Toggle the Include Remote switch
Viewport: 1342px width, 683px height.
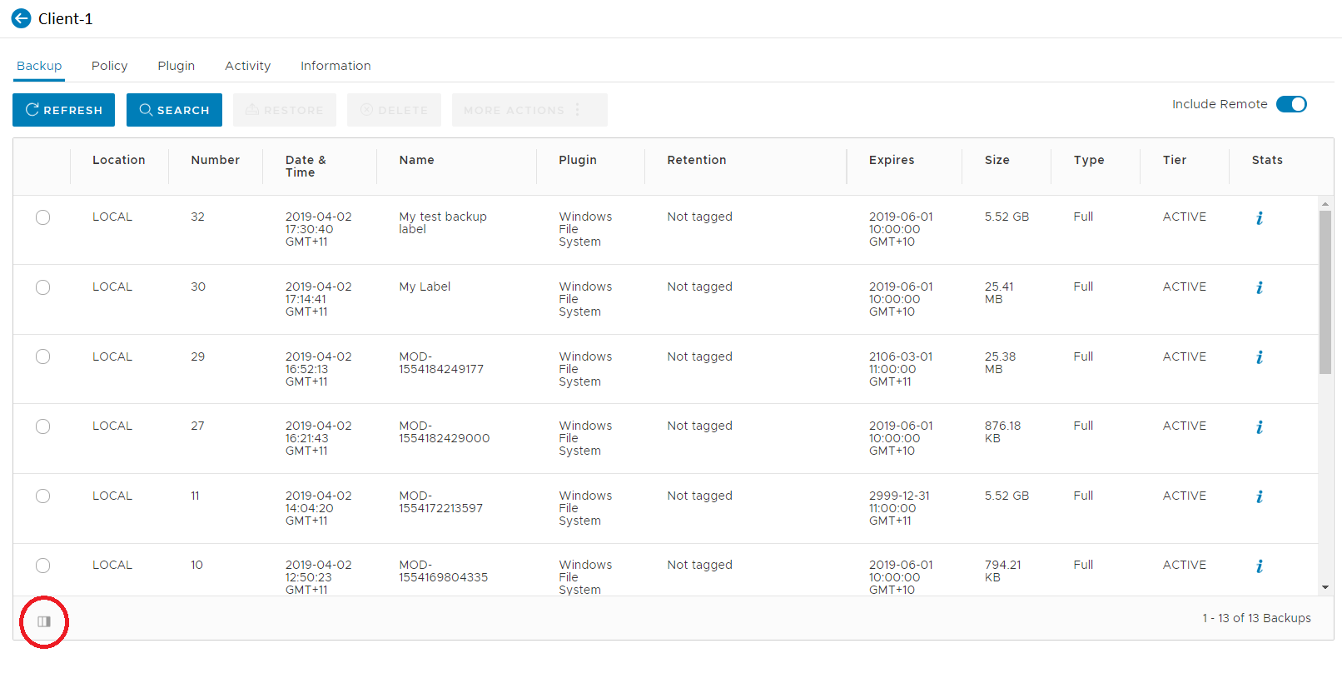pos(1291,104)
